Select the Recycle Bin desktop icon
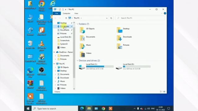Image resolution: width=198 pixels, height=111 pixels. (x=30, y=45)
